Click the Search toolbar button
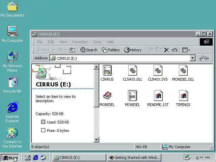Image resolution: width=216 pixels, height=162 pixels. (89, 50)
